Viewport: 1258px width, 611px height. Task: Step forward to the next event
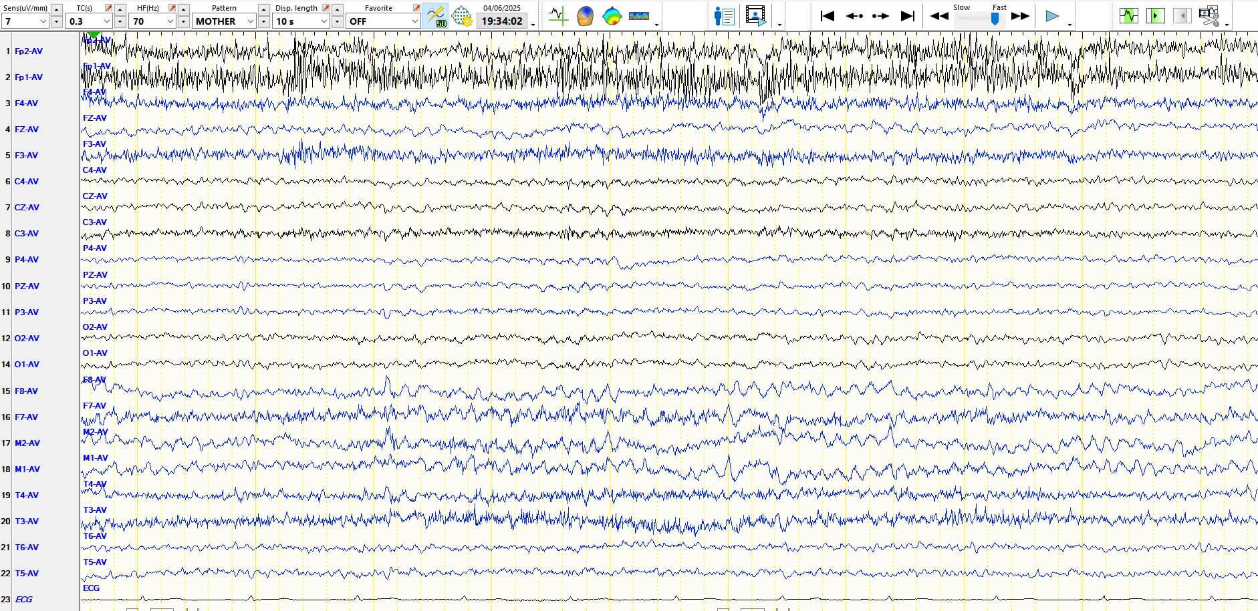(x=880, y=16)
